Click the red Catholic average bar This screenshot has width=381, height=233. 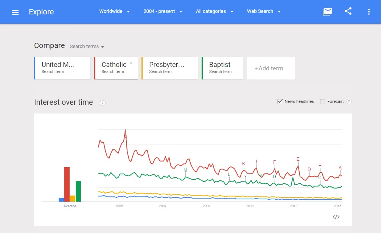pos(67,184)
